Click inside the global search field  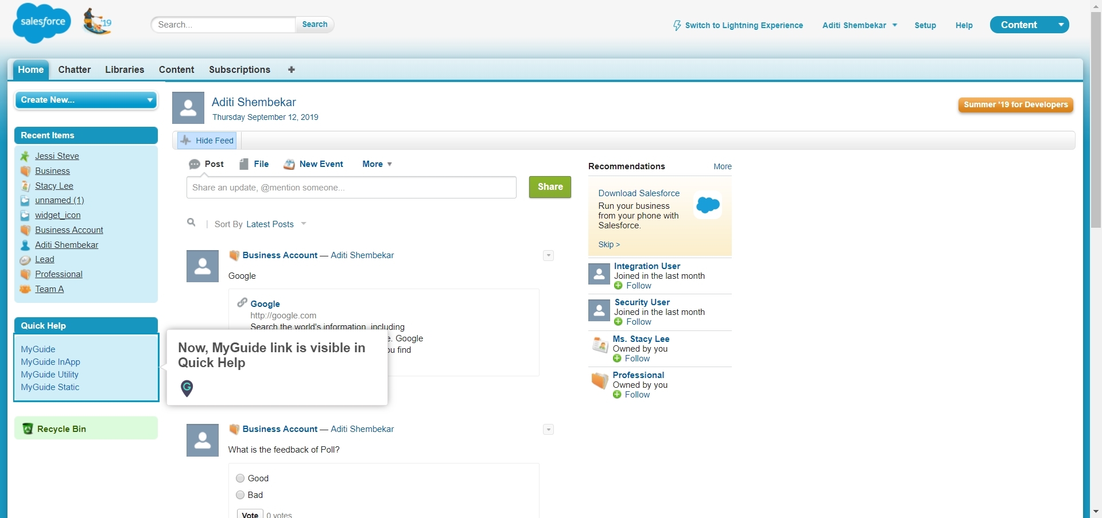coord(224,25)
